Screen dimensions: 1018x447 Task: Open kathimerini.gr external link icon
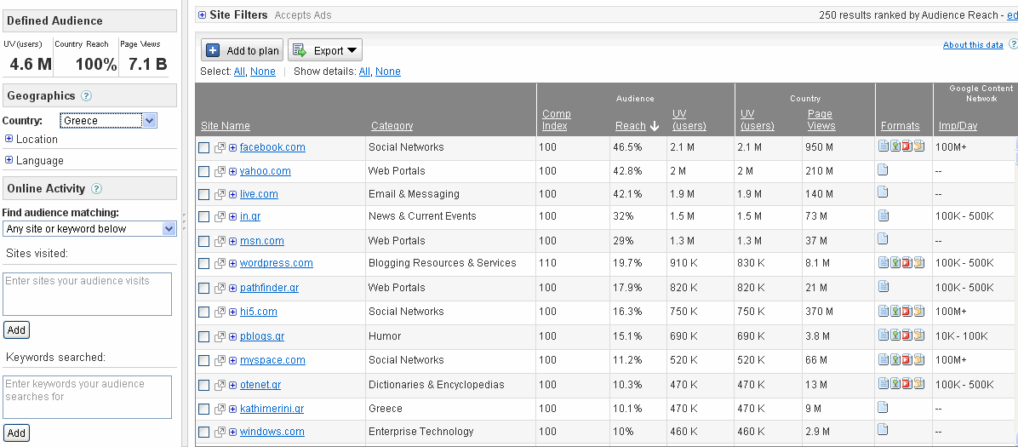(220, 410)
